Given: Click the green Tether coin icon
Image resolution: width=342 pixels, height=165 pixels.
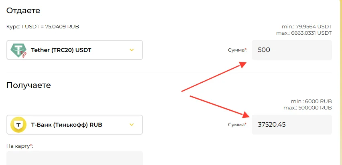Looking at the screenshot, I should pyautogui.click(x=18, y=50).
